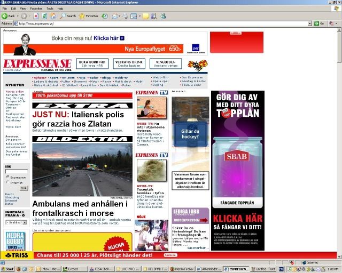Click the Blogg navigation link
Screen dimensions: 342x273
coord(106,77)
